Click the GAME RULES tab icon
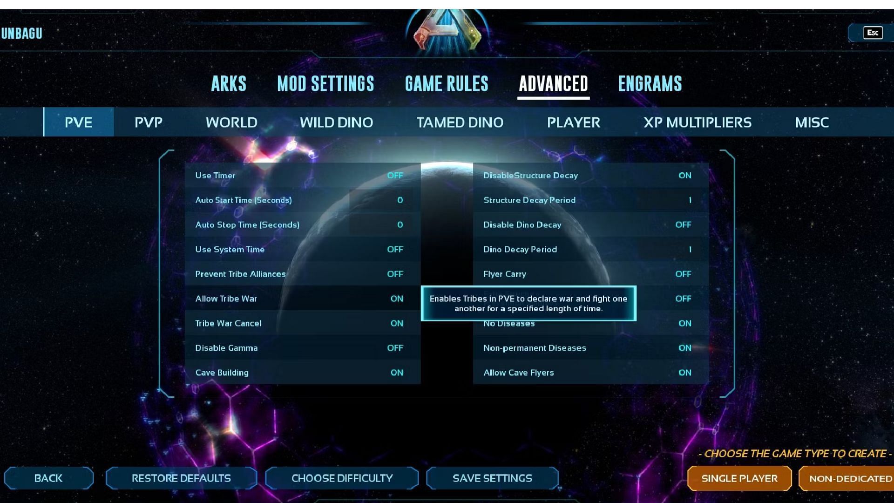894x503 pixels. click(x=447, y=83)
